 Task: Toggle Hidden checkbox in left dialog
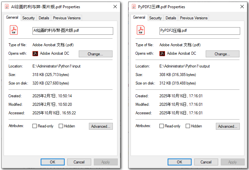point(61,126)
